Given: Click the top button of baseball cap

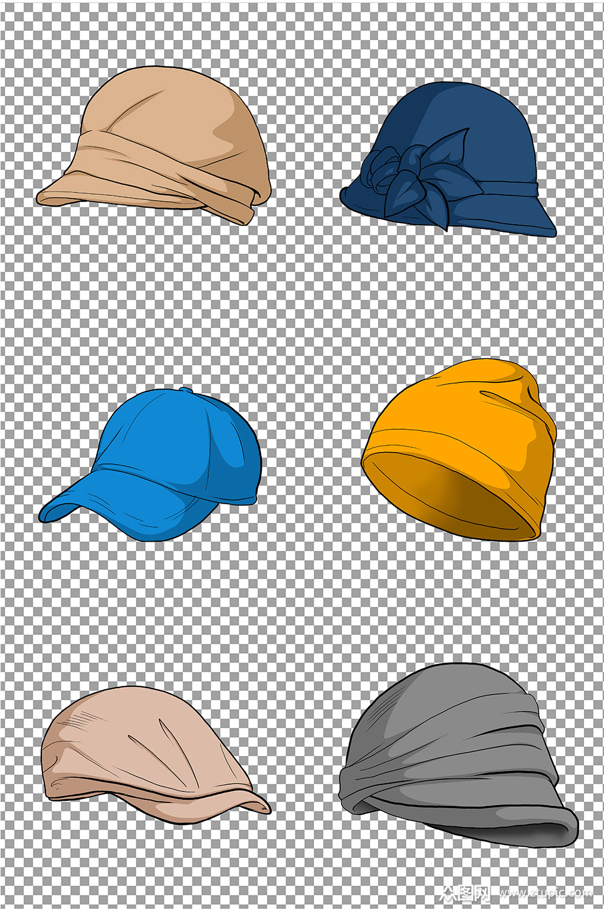Looking at the screenshot, I should pyautogui.click(x=185, y=390).
